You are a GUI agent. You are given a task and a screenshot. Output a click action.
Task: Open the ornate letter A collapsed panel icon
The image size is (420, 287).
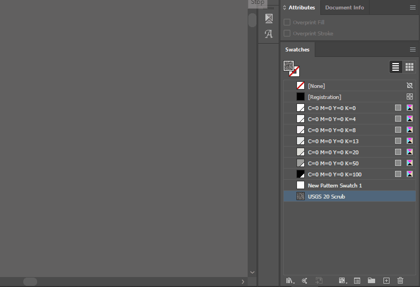point(269,34)
